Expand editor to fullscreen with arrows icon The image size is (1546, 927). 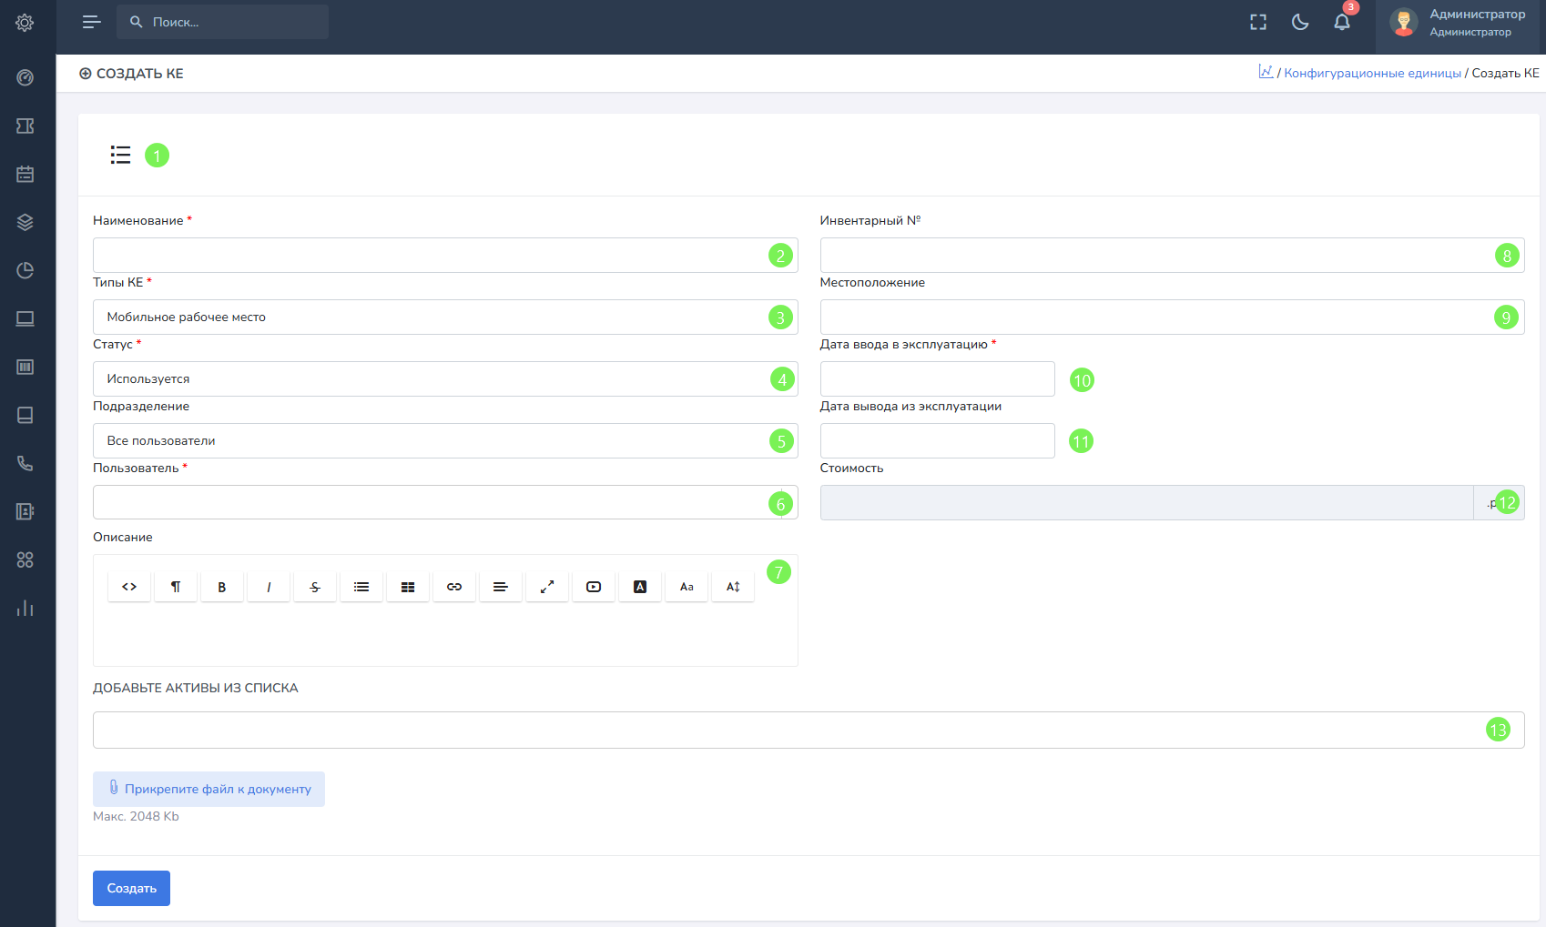(546, 587)
